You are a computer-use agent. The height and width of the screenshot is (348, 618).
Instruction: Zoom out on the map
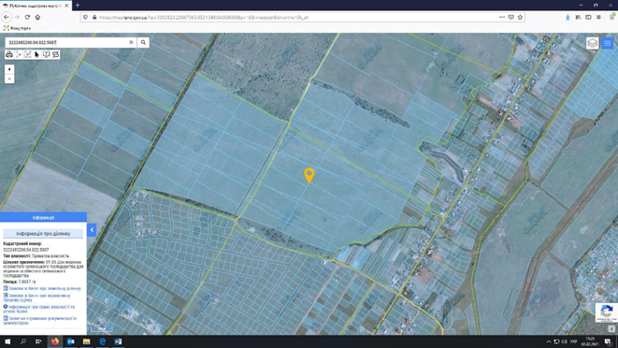tap(9, 79)
